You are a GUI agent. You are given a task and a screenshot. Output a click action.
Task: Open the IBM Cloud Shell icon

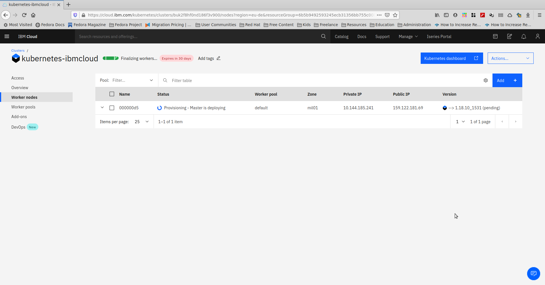495,36
